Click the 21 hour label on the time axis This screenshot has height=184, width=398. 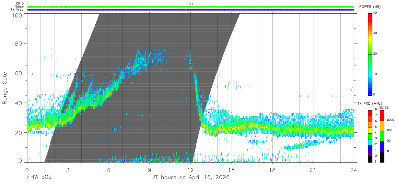313,170
